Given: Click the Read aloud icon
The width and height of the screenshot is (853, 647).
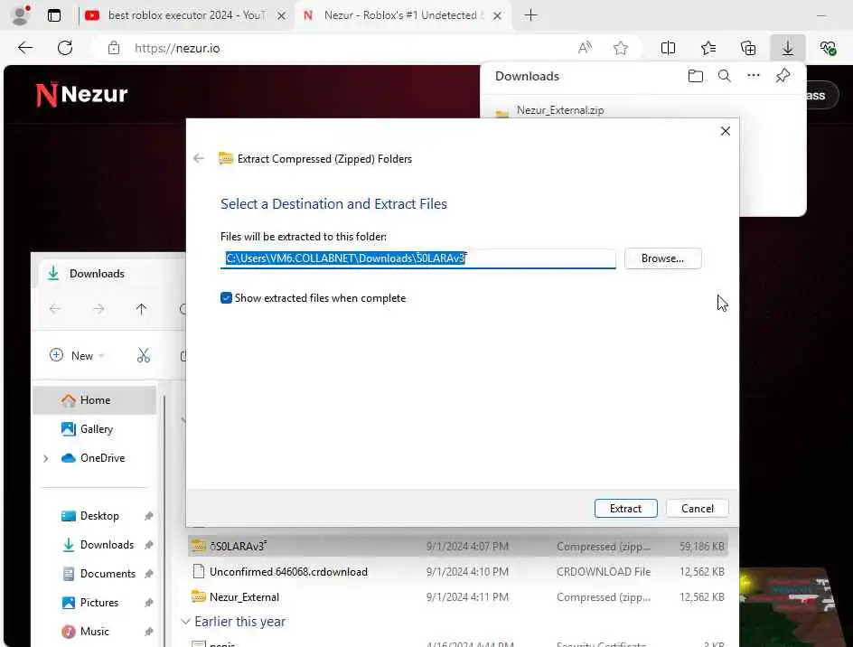Looking at the screenshot, I should click(x=585, y=48).
